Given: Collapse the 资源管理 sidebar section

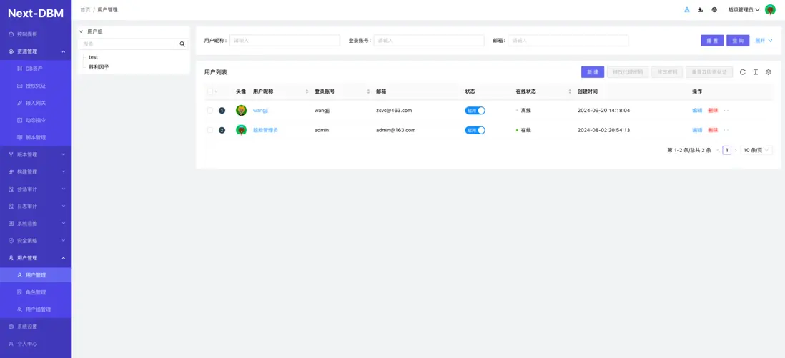Looking at the screenshot, I should pos(36,51).
